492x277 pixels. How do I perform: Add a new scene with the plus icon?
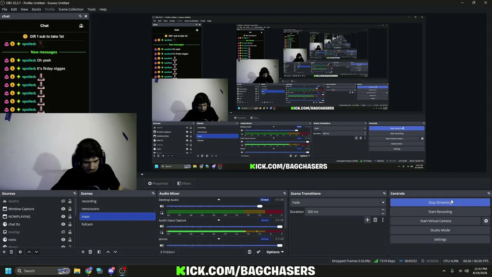[x=83, y=252]
